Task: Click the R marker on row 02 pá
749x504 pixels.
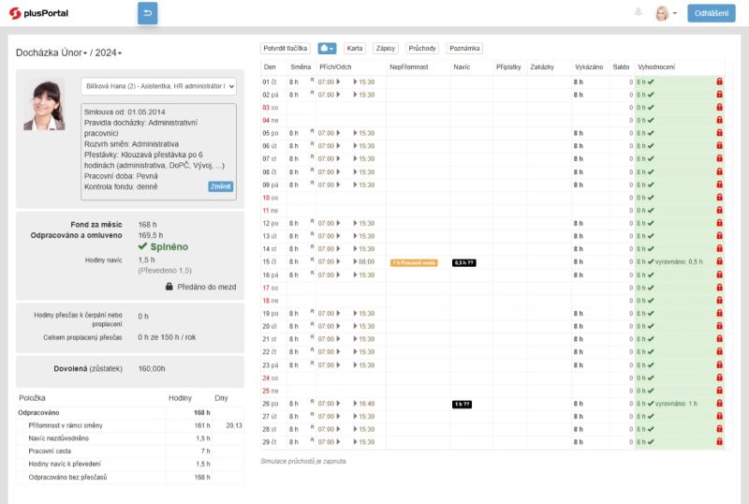Action: [x=312, y=93]
